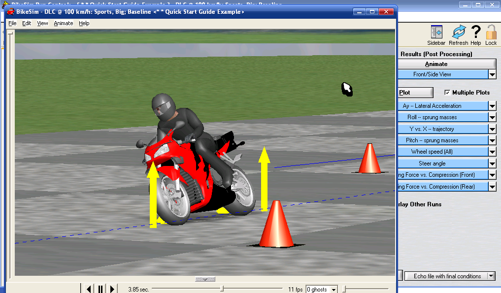
Task: Open the Animate menu
Action: (63, 23)
